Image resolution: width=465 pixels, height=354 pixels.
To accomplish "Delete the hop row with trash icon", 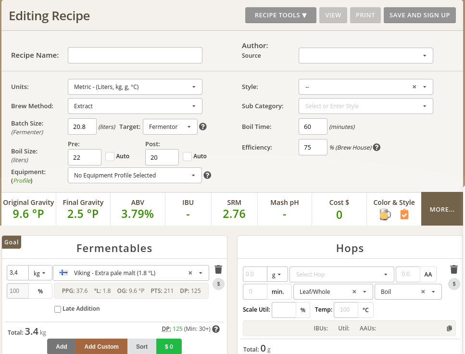I will pos(453,269).
